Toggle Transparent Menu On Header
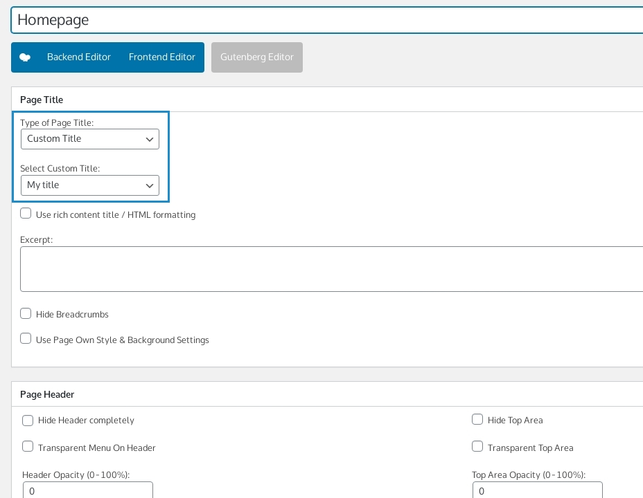Viewport: 643px width, 498px height. point(28,447)
